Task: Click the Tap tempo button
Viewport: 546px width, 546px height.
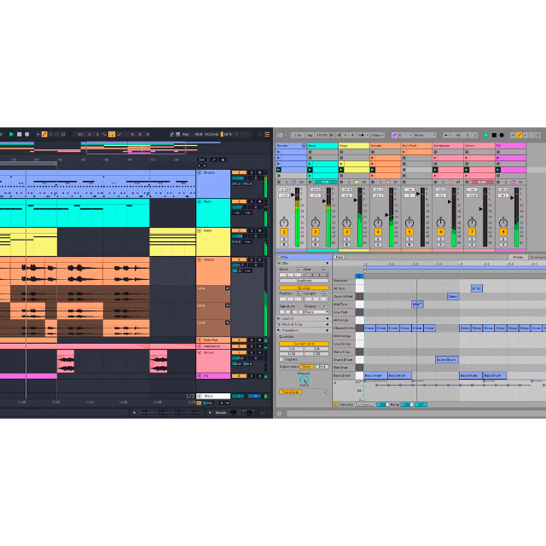Action: (310, 135)
